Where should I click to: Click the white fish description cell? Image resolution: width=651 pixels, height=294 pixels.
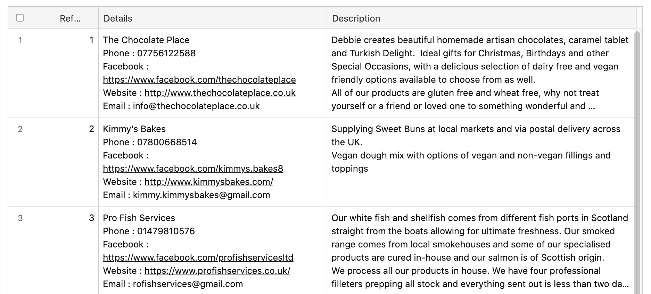(480, 251)
